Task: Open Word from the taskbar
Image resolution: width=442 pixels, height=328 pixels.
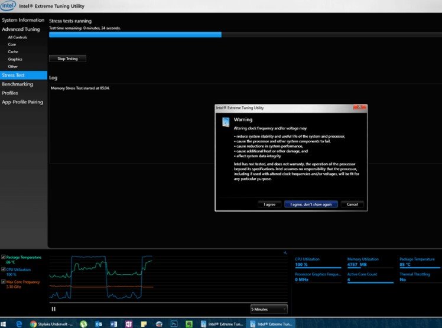Action: (x=113, y=323)
